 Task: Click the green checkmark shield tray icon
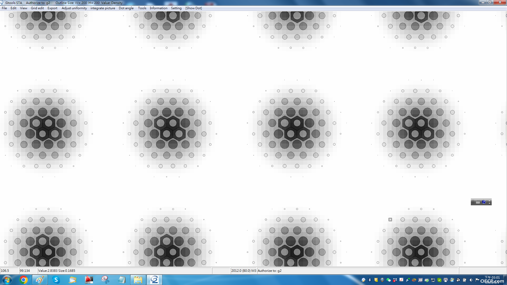[439, 280]
